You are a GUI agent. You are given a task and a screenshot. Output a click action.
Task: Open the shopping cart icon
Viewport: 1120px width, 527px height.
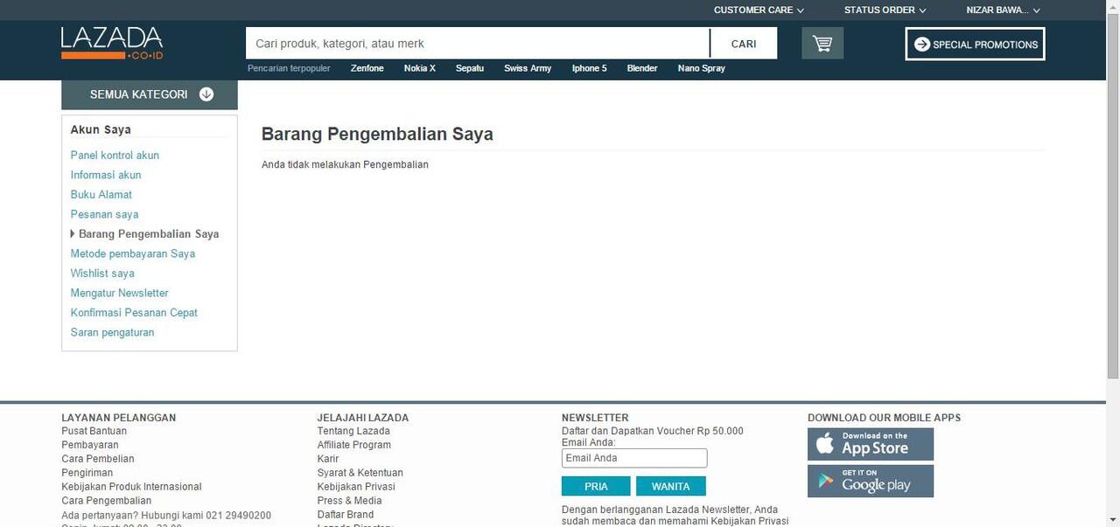822,43
